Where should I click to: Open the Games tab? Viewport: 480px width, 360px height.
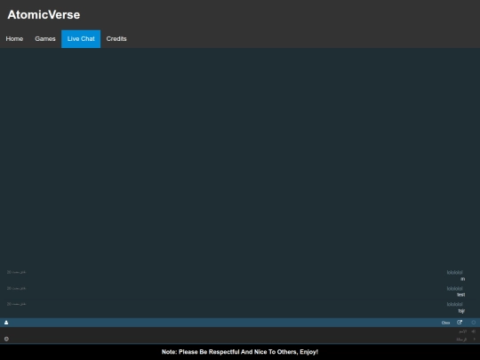click(45, 39)
